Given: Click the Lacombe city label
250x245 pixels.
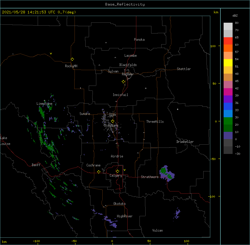Looking at the screenshot, I should pos(131,56).
